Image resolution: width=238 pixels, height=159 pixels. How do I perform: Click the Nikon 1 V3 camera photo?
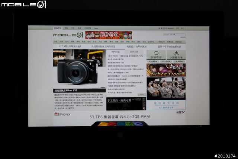pyautogui.click(x=79, y=69)
